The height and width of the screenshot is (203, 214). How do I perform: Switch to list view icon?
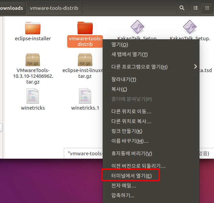[x=196, y=8]
